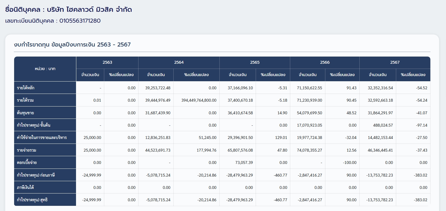Click the หน่วย : บาท header cell

[x=45, y=69]
